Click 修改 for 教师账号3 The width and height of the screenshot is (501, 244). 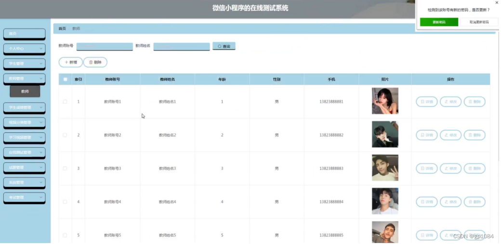coord(450,168)
